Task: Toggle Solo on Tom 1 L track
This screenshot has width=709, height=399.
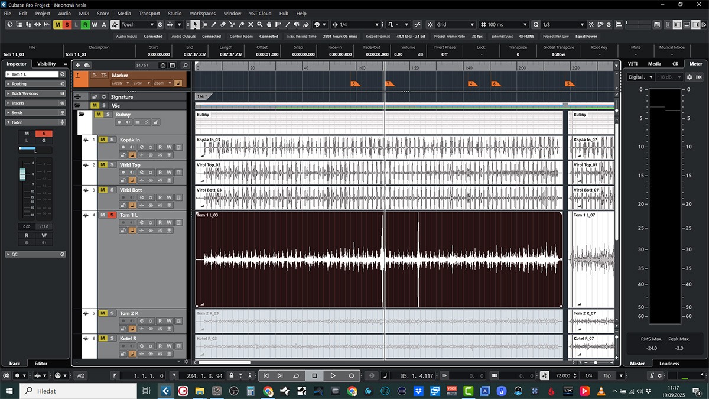Action: (x=111, y=215)
